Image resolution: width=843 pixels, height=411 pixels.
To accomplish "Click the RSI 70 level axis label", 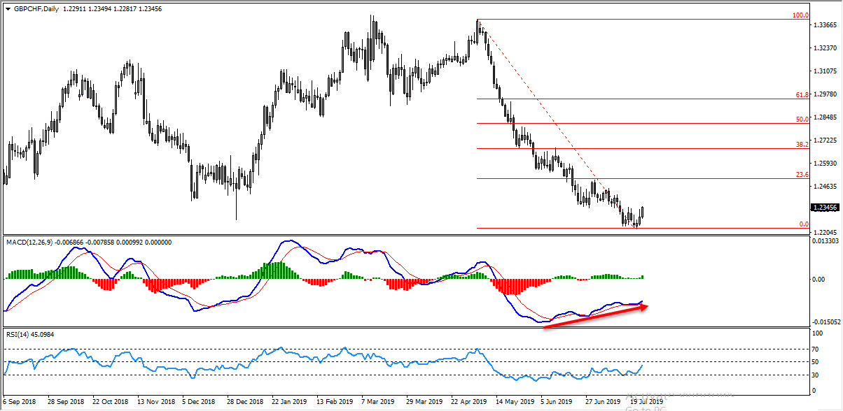I will 814,348.
